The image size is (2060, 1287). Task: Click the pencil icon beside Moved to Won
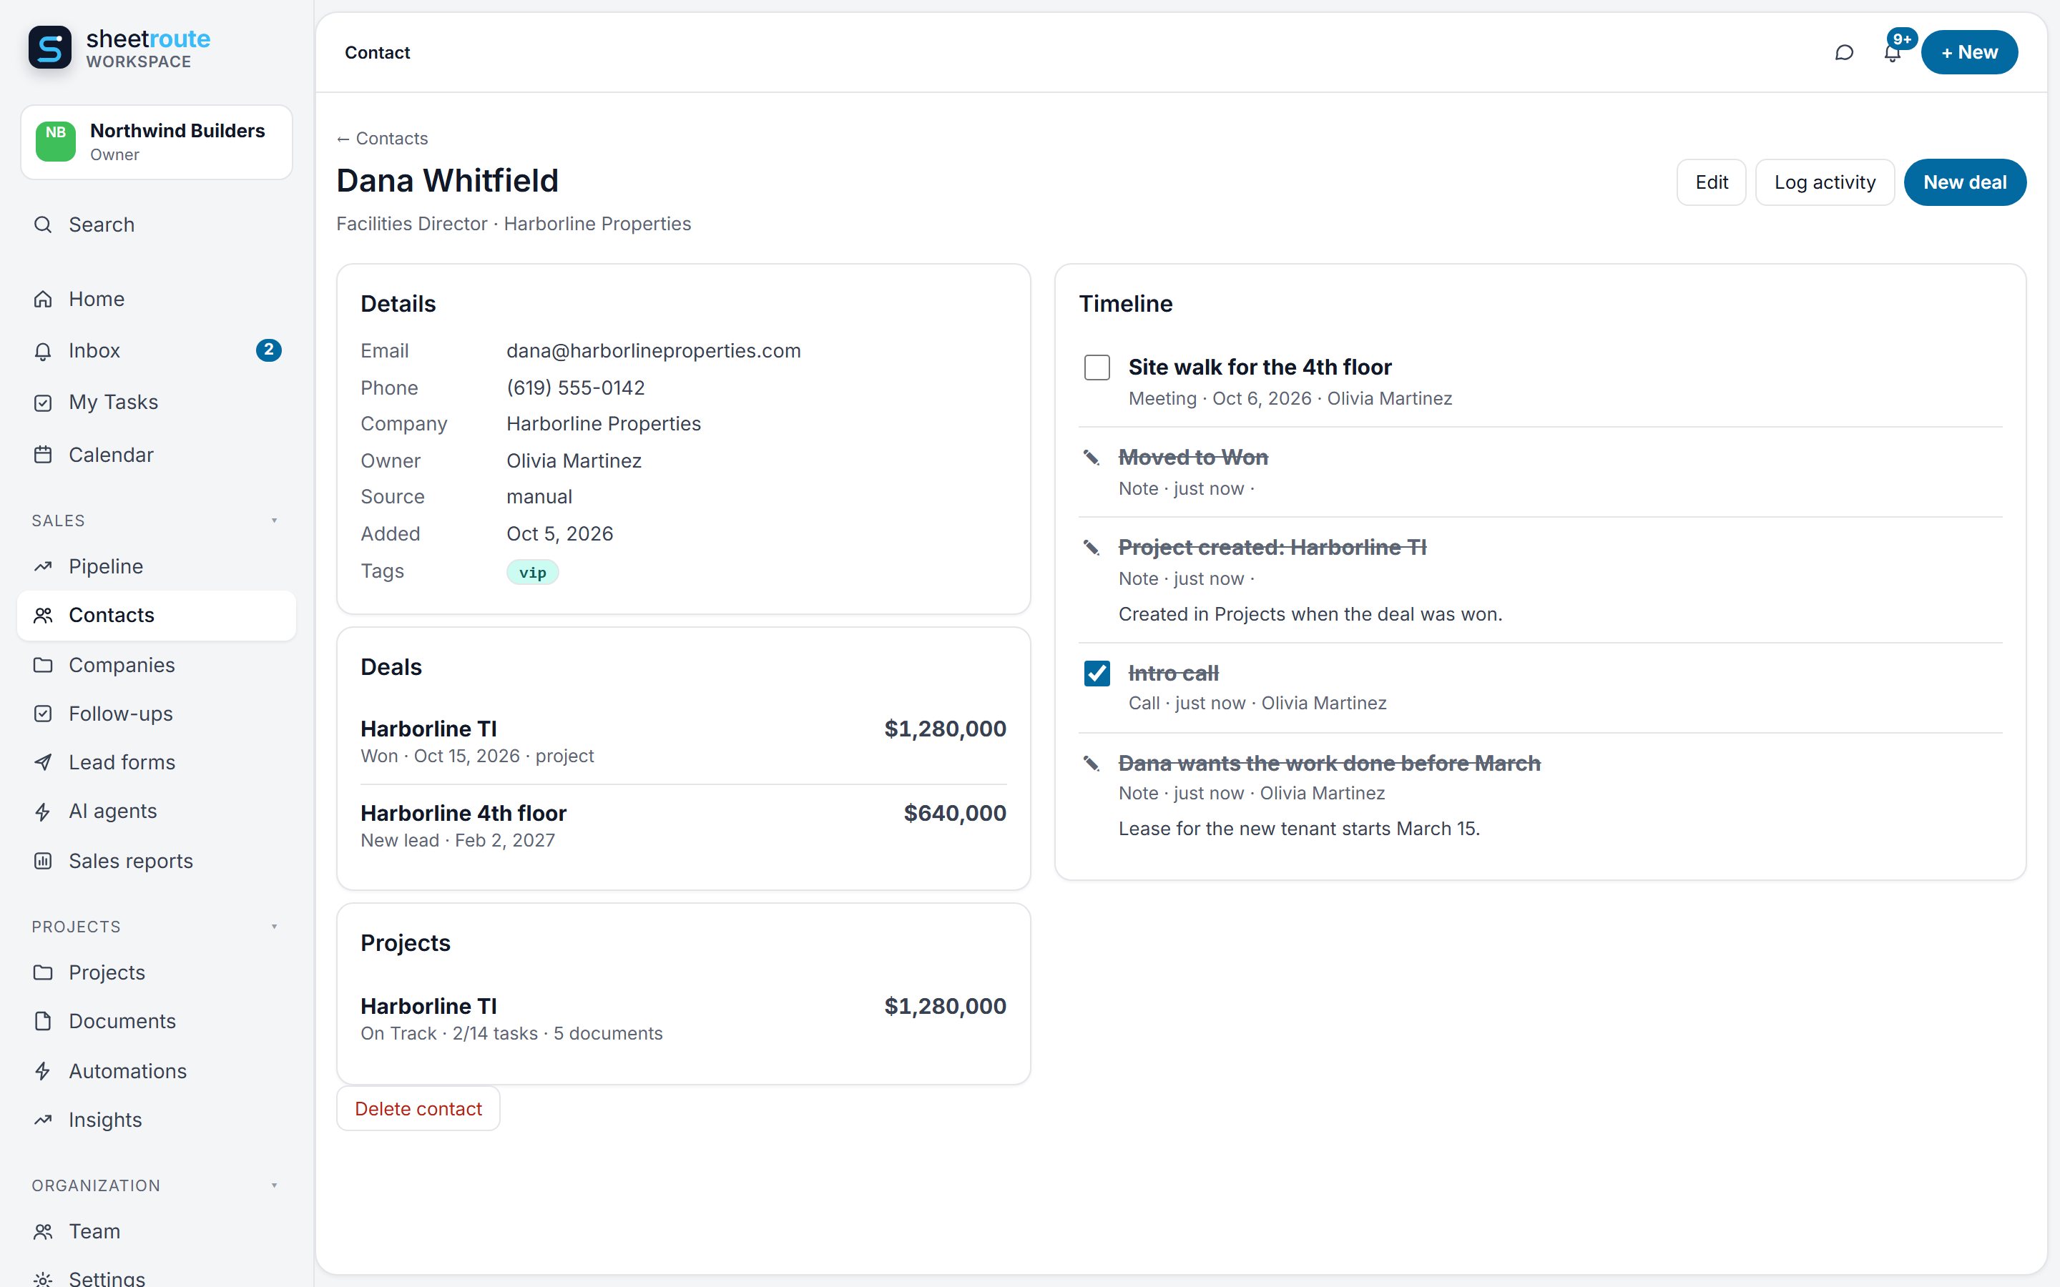pos(1092,458)
